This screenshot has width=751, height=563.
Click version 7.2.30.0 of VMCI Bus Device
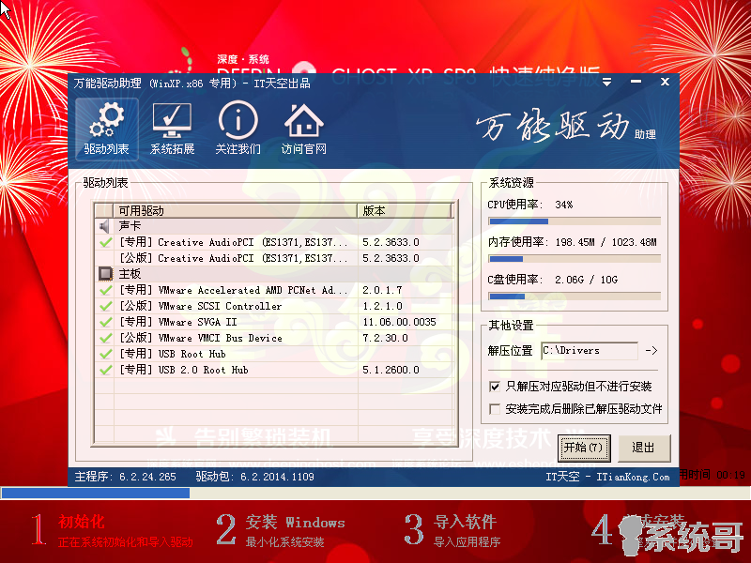(x=385, y=338)
